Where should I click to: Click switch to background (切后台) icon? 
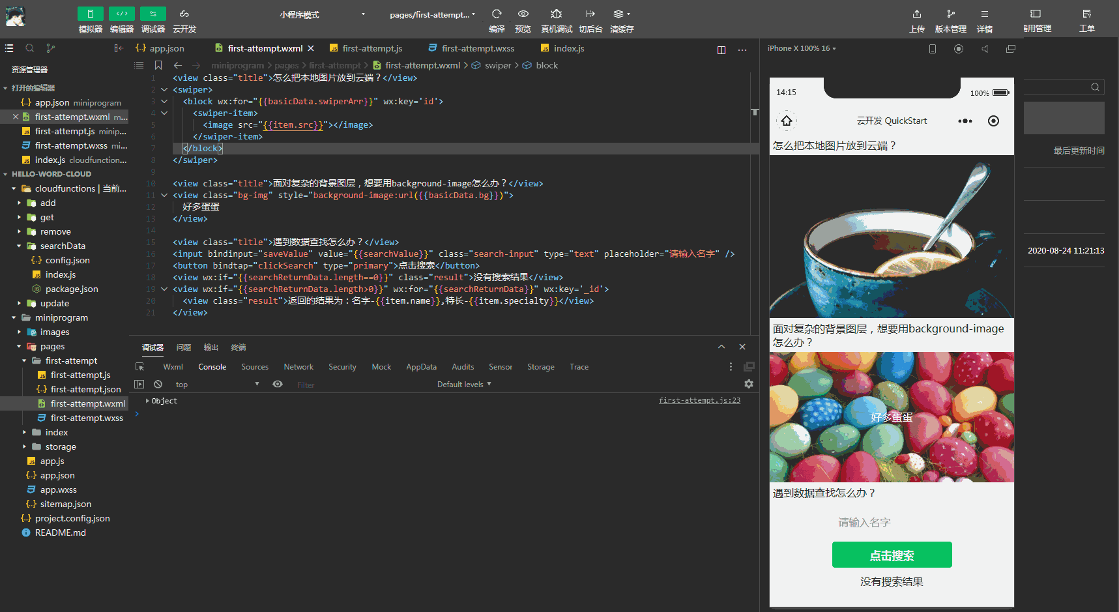590,14
